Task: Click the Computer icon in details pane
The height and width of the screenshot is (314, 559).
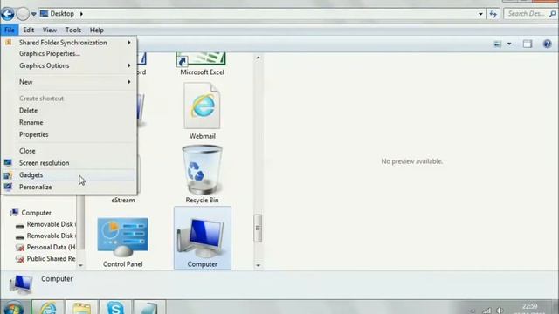Action: click(x=21, y=284)
